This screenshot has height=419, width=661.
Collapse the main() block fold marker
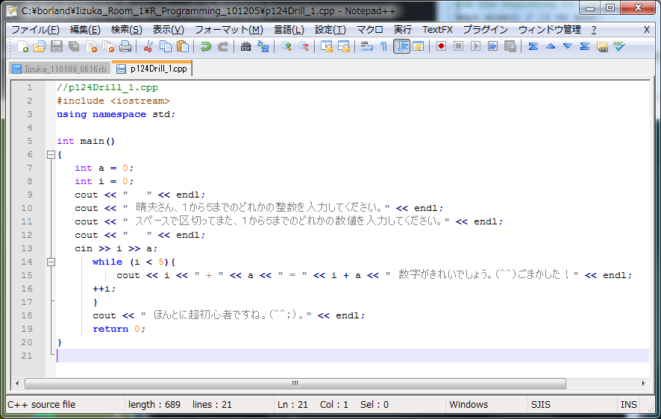51,154
